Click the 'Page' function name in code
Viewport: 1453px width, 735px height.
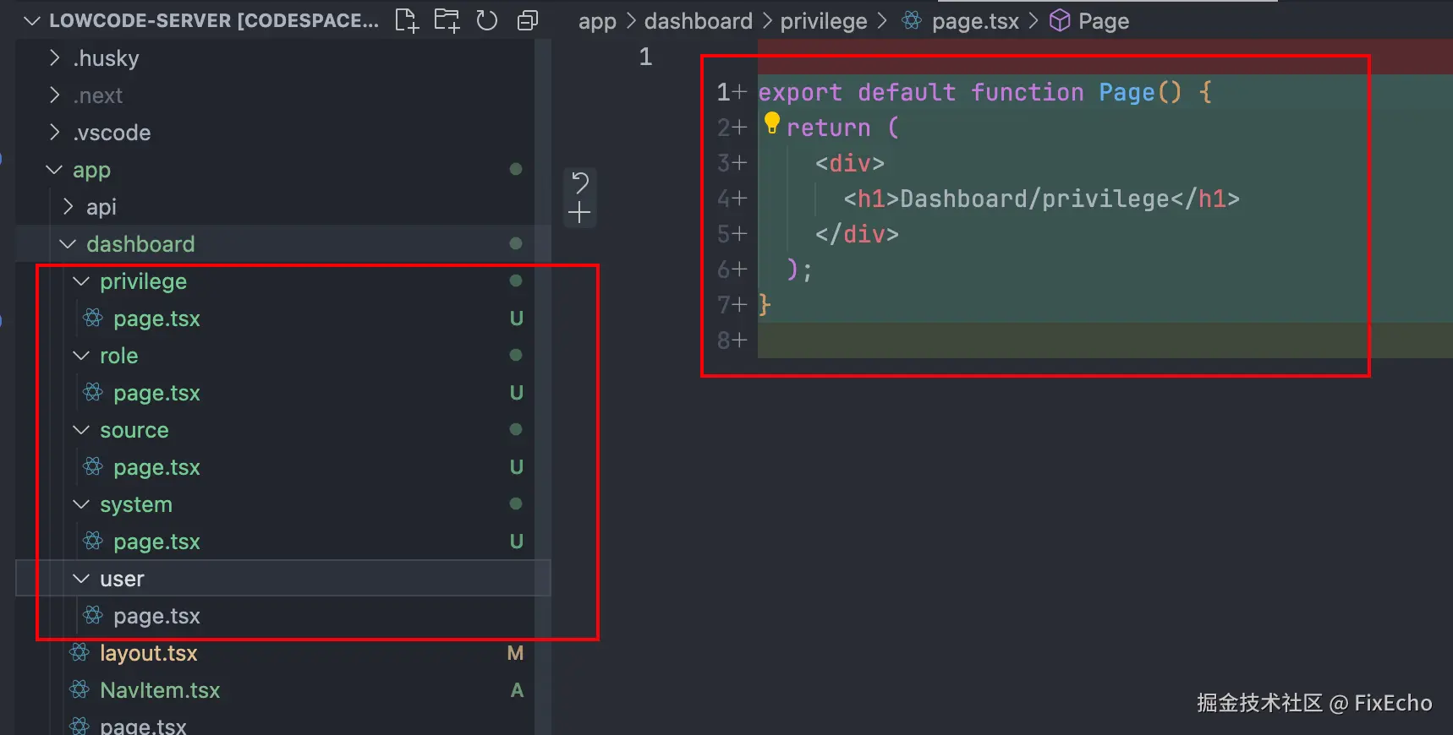[1127, 92]
